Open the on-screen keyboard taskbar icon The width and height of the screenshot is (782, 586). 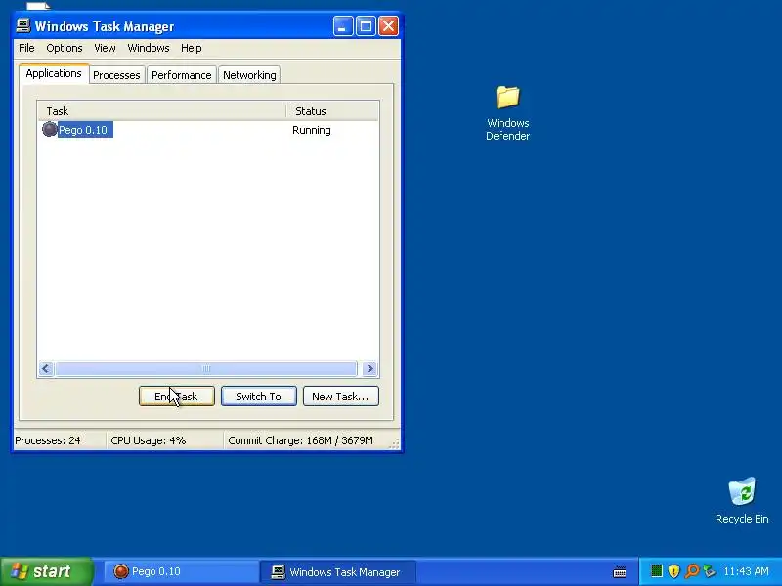(x=620, y=571)
